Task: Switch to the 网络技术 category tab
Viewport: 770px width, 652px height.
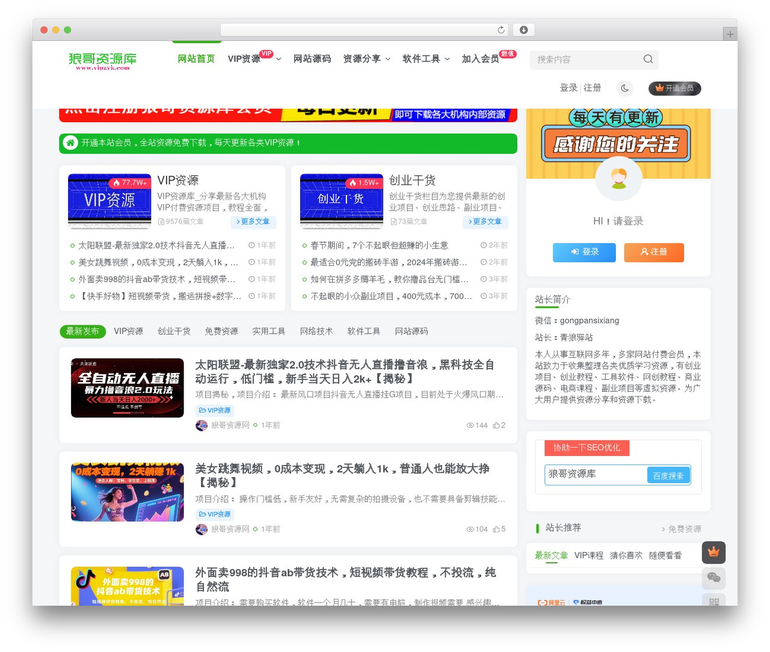Action: [316, 331]
